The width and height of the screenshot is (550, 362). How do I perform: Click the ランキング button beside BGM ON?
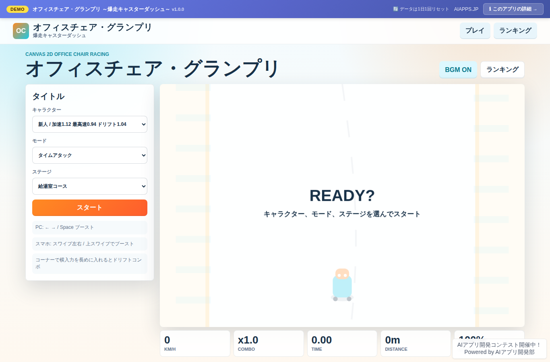(502, 70)
